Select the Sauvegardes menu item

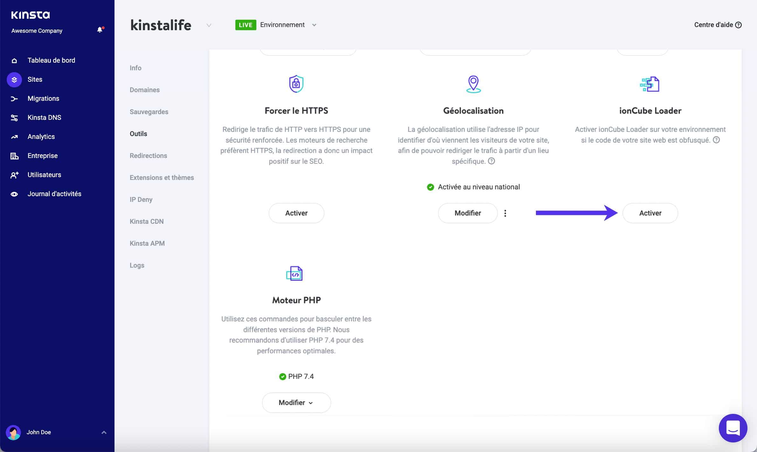click(x=149, y=111)
